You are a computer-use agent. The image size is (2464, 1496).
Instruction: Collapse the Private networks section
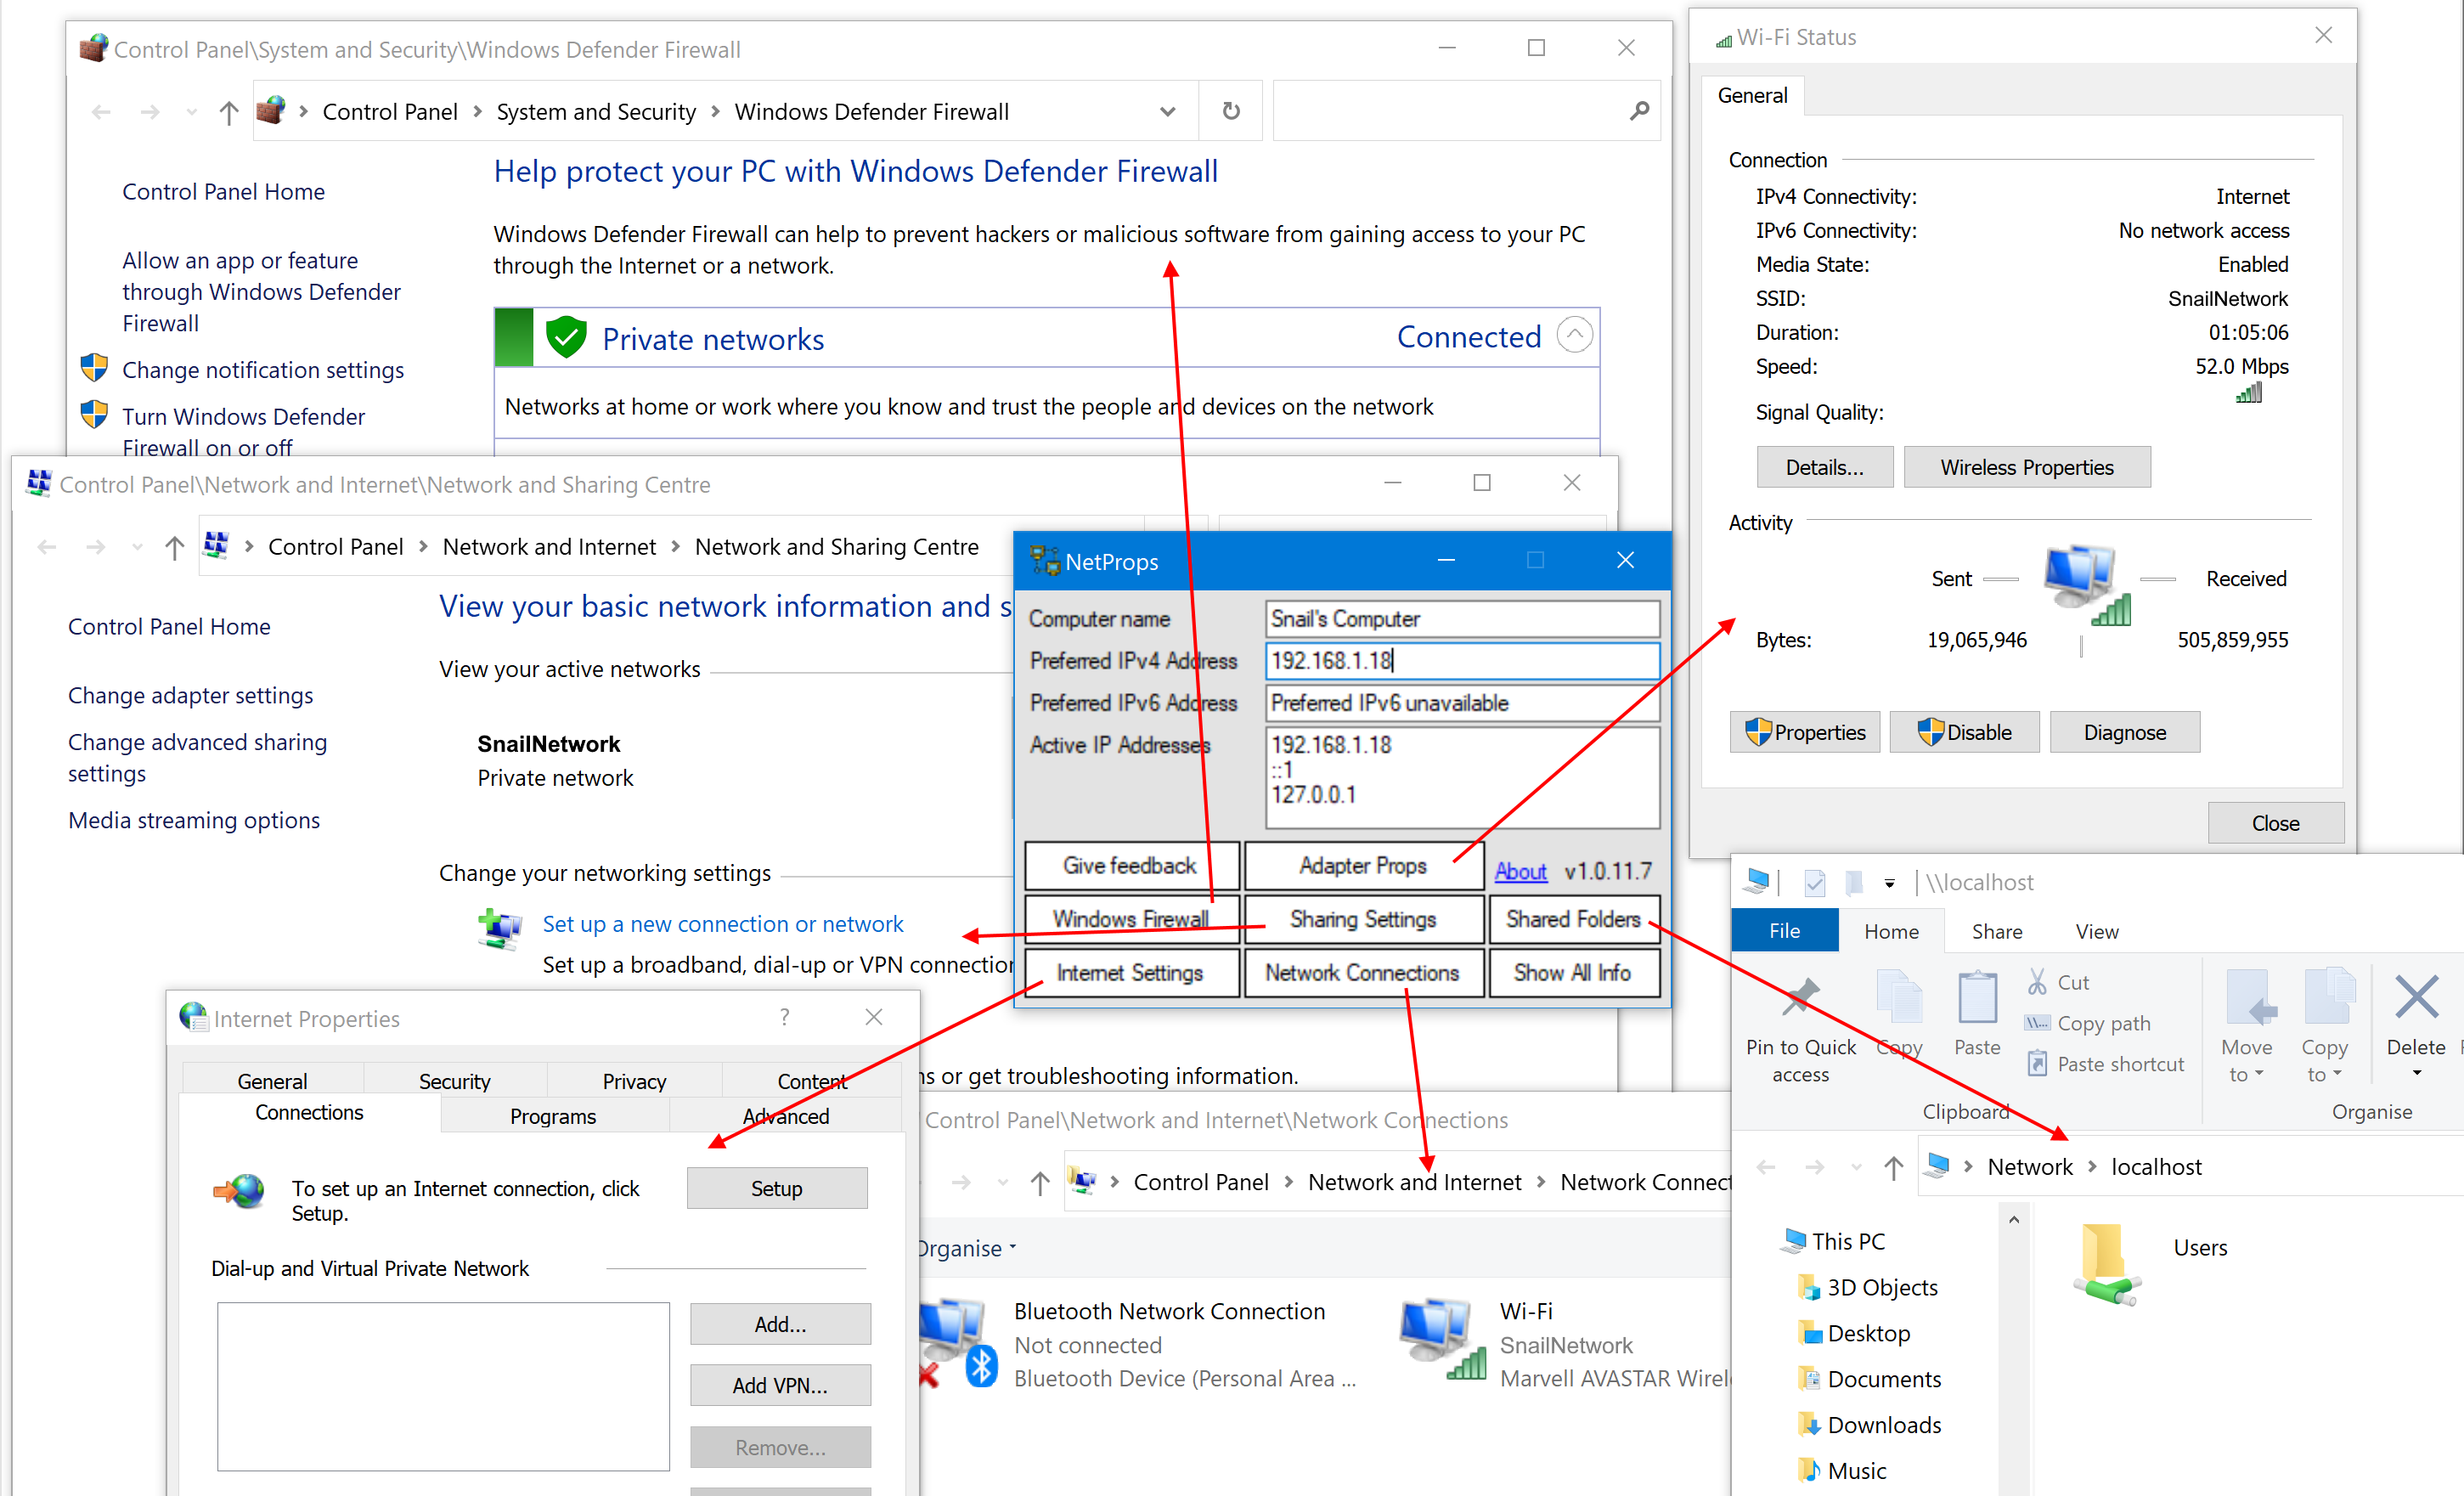pos(1576,335)
